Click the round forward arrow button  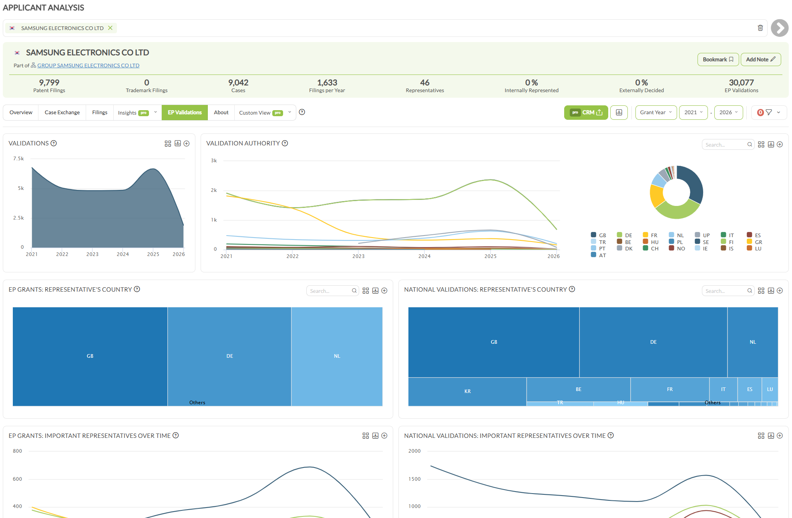[x=779, y=28]
